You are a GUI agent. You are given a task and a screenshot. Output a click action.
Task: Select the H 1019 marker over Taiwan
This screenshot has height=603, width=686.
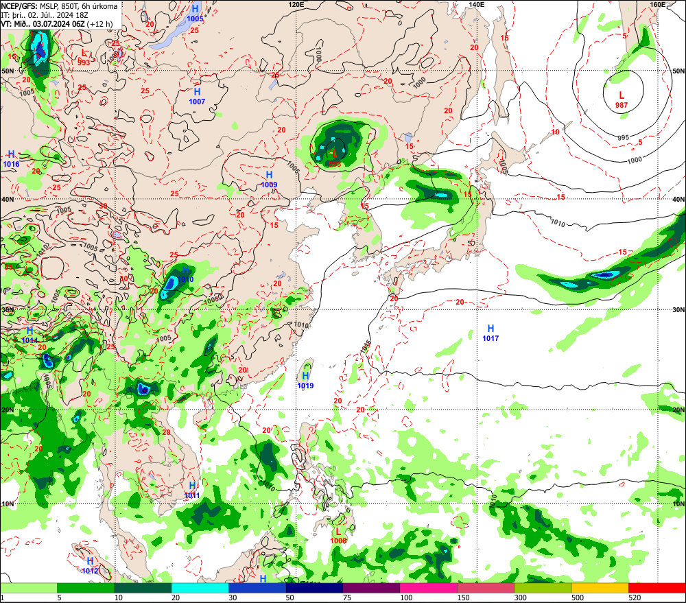305,380
